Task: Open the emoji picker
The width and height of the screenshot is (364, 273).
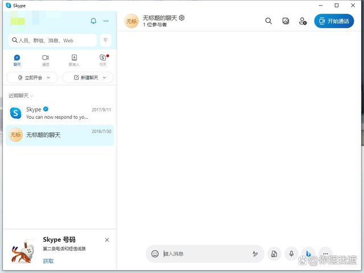Action: 155,254
